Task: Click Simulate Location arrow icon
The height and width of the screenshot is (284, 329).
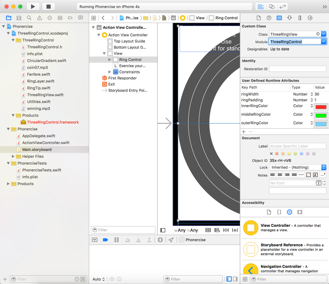Action: 171,240
